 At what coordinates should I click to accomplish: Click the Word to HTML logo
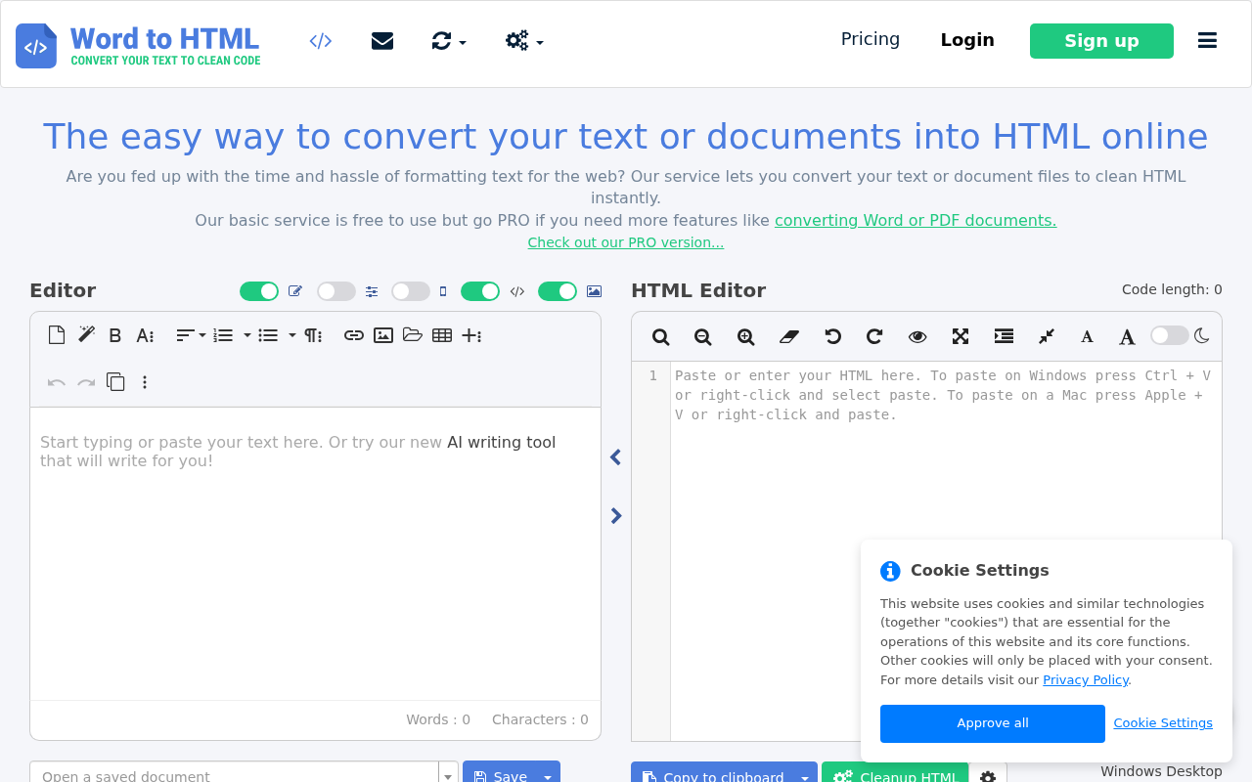coord(138,45)
